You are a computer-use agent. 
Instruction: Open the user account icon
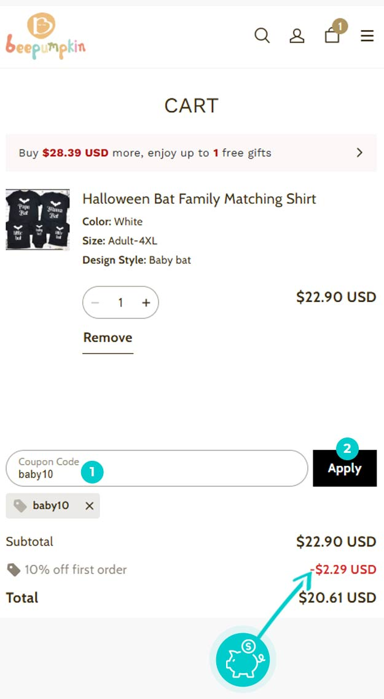[x=297, y=36]
